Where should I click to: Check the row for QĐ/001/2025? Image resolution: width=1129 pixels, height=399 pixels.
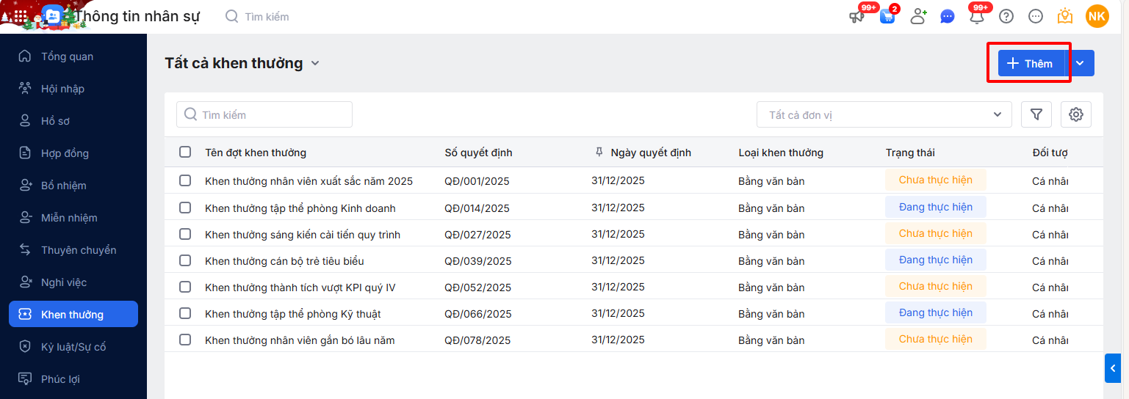click(x=185, y=180)
